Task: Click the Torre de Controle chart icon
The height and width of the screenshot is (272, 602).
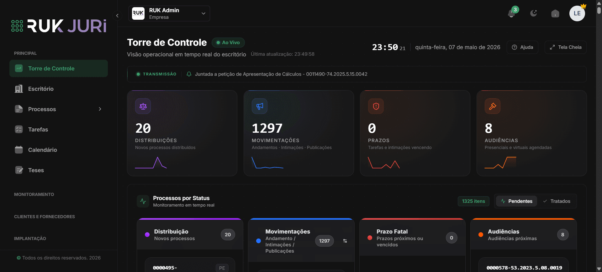Action: 19,69
